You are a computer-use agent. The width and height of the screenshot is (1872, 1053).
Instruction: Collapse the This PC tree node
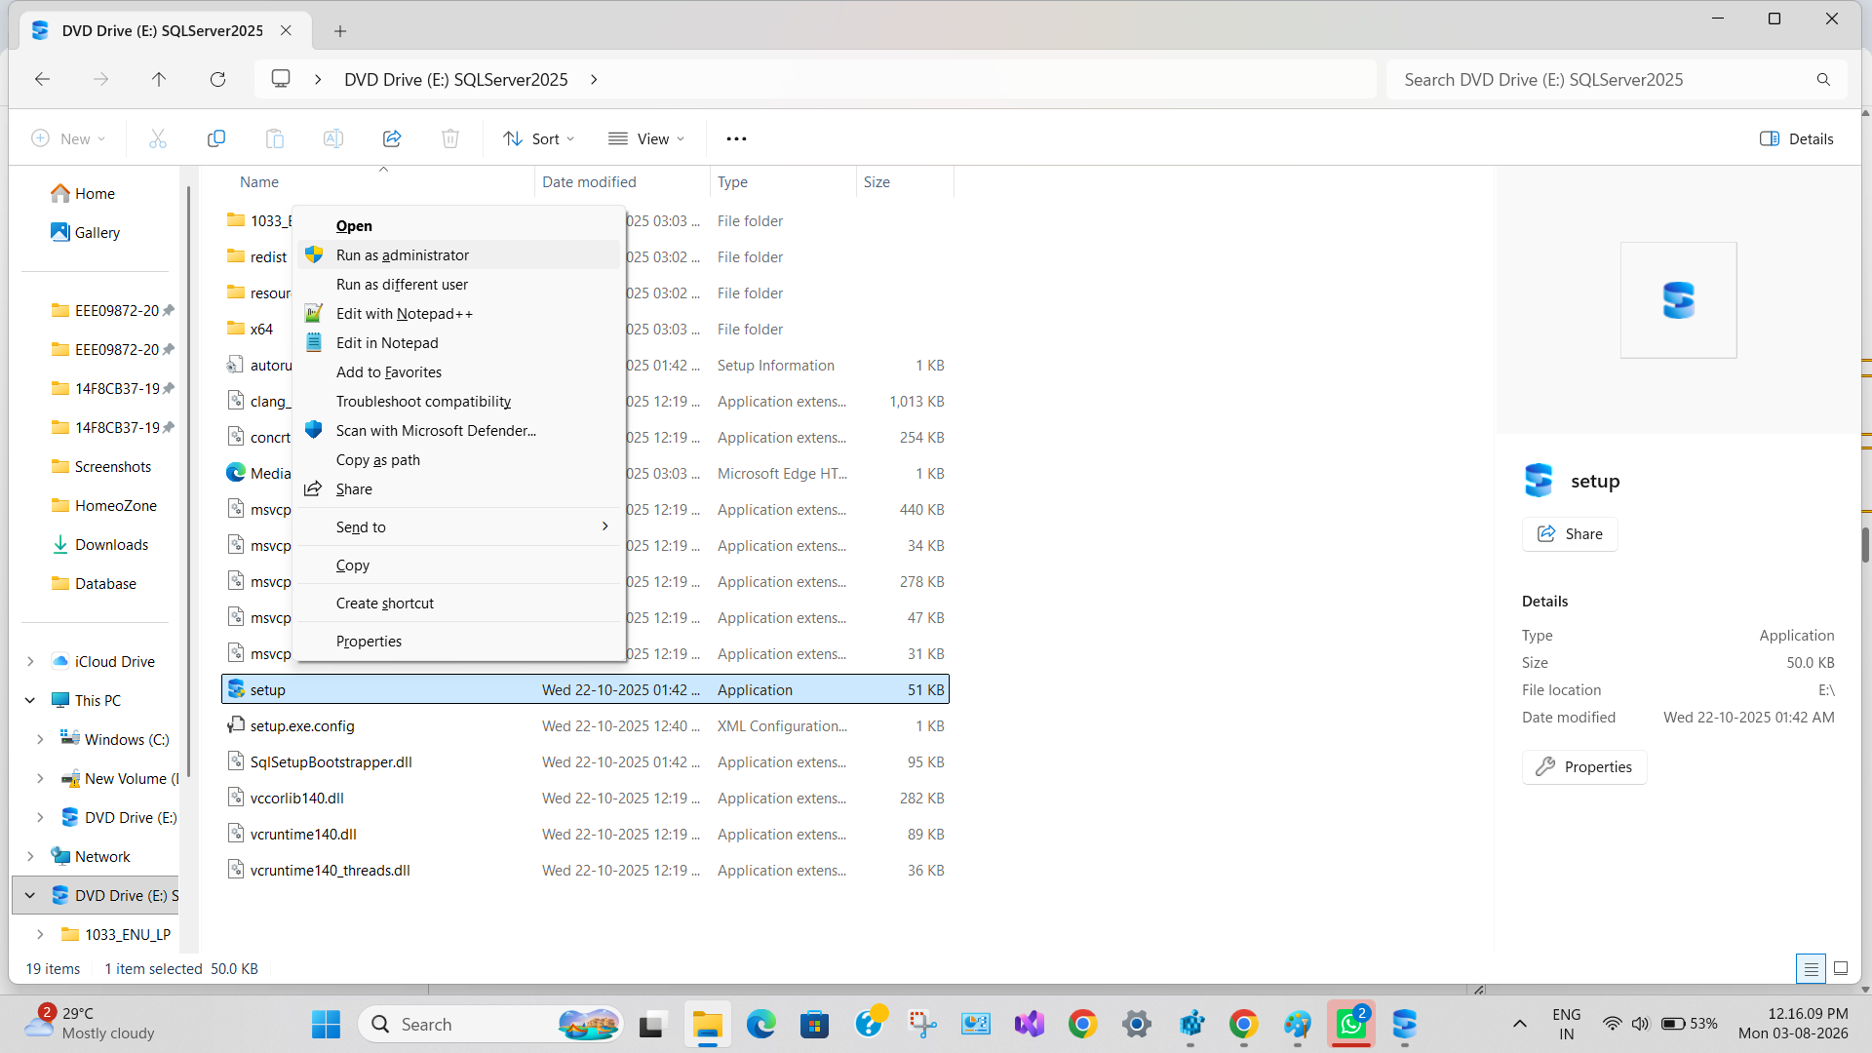(30, 700)
